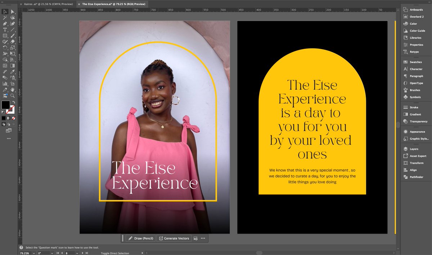Select the Shape Builder tool
The height and width of the screenshot is (255, 432).
pyautogui.click(x=5, y=60)
